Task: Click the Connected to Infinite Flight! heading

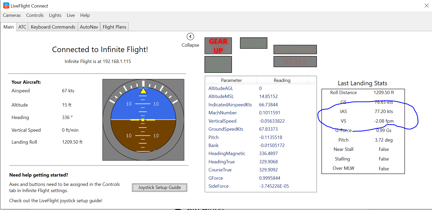Action: (x=100, y=50)
